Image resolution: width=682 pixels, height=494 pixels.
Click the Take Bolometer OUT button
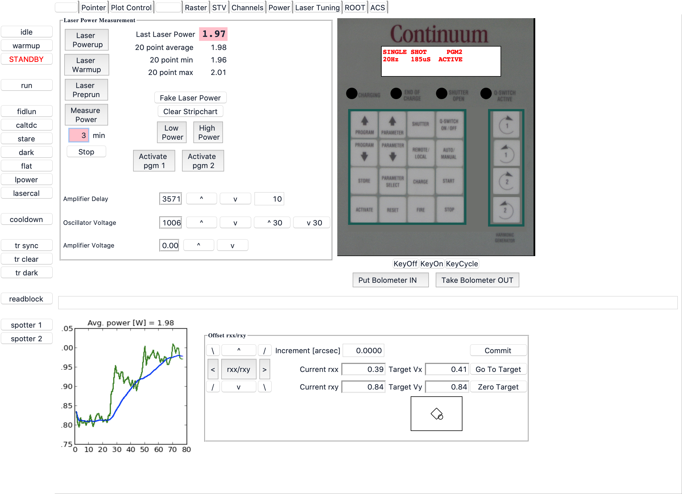(477, 280)
